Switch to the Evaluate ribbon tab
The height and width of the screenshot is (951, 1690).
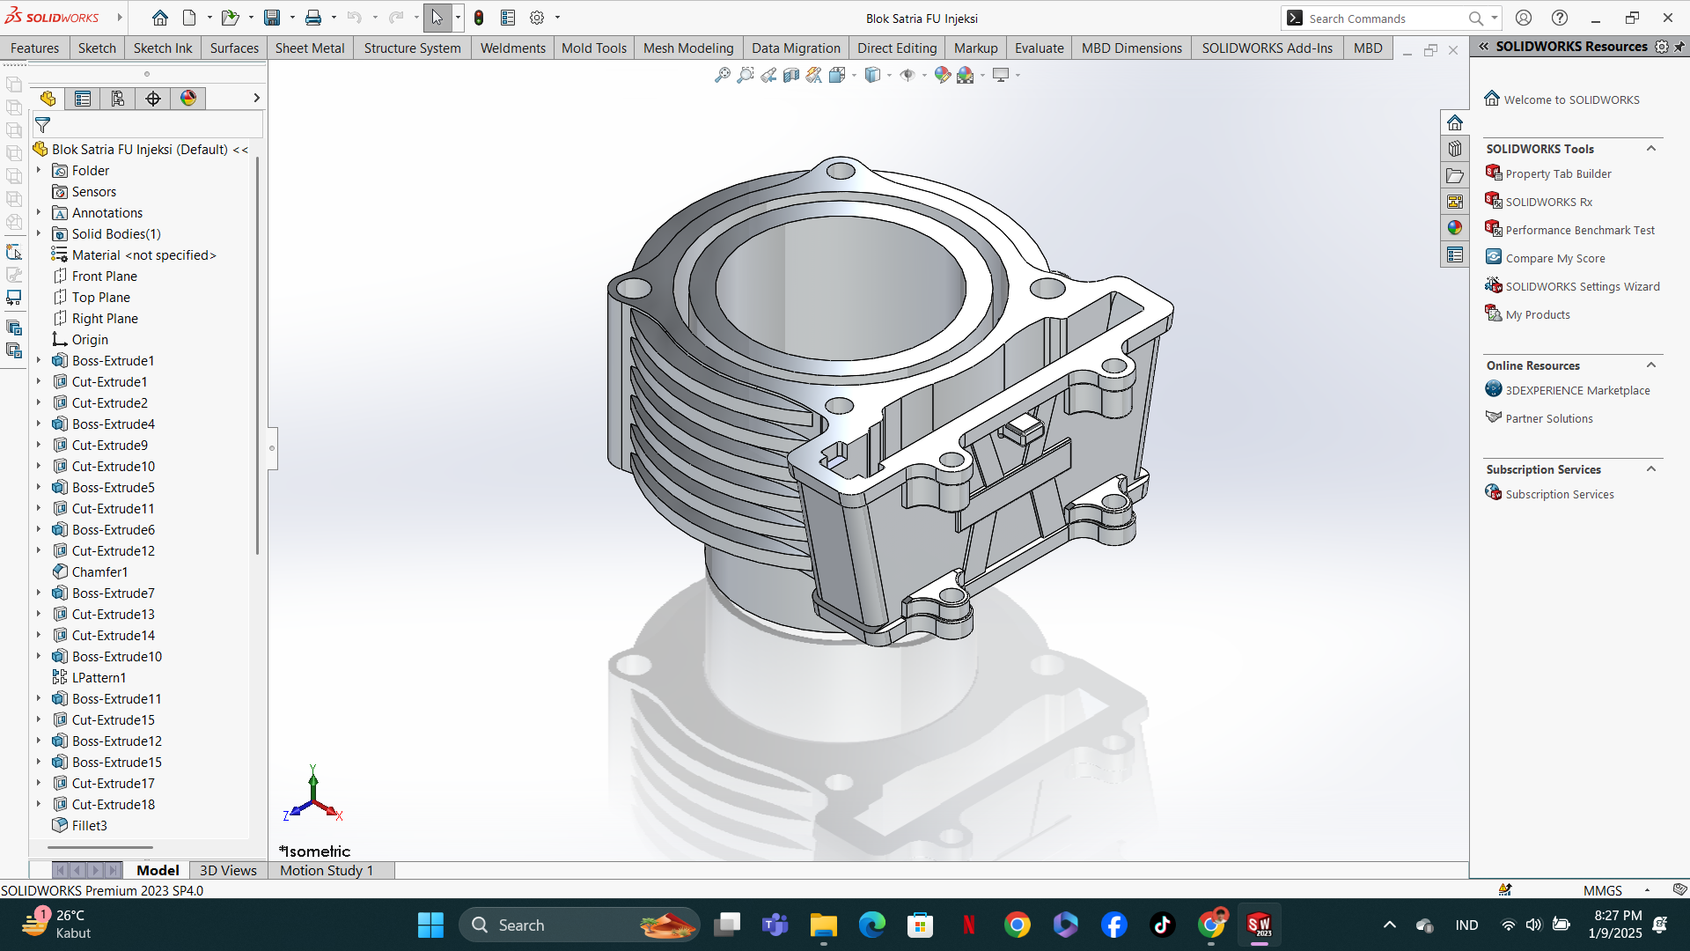pyautogui.click(x=1039, y=48)
